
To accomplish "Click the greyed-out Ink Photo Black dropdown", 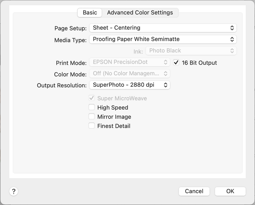I will 191,51.
